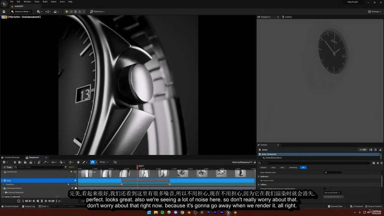
Task: Toggle camera lock on CineCameraActor0 track
Action: (76, 188)
